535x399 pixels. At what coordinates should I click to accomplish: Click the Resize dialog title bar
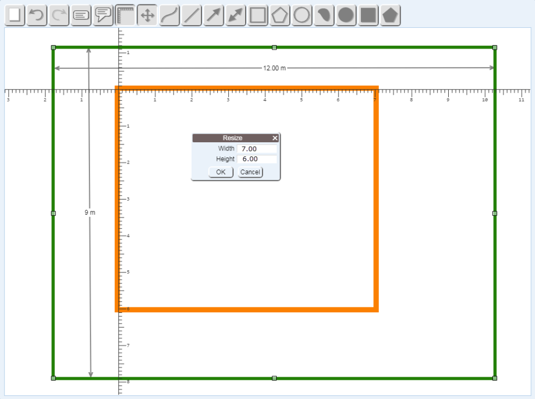(x=233, y=138)
